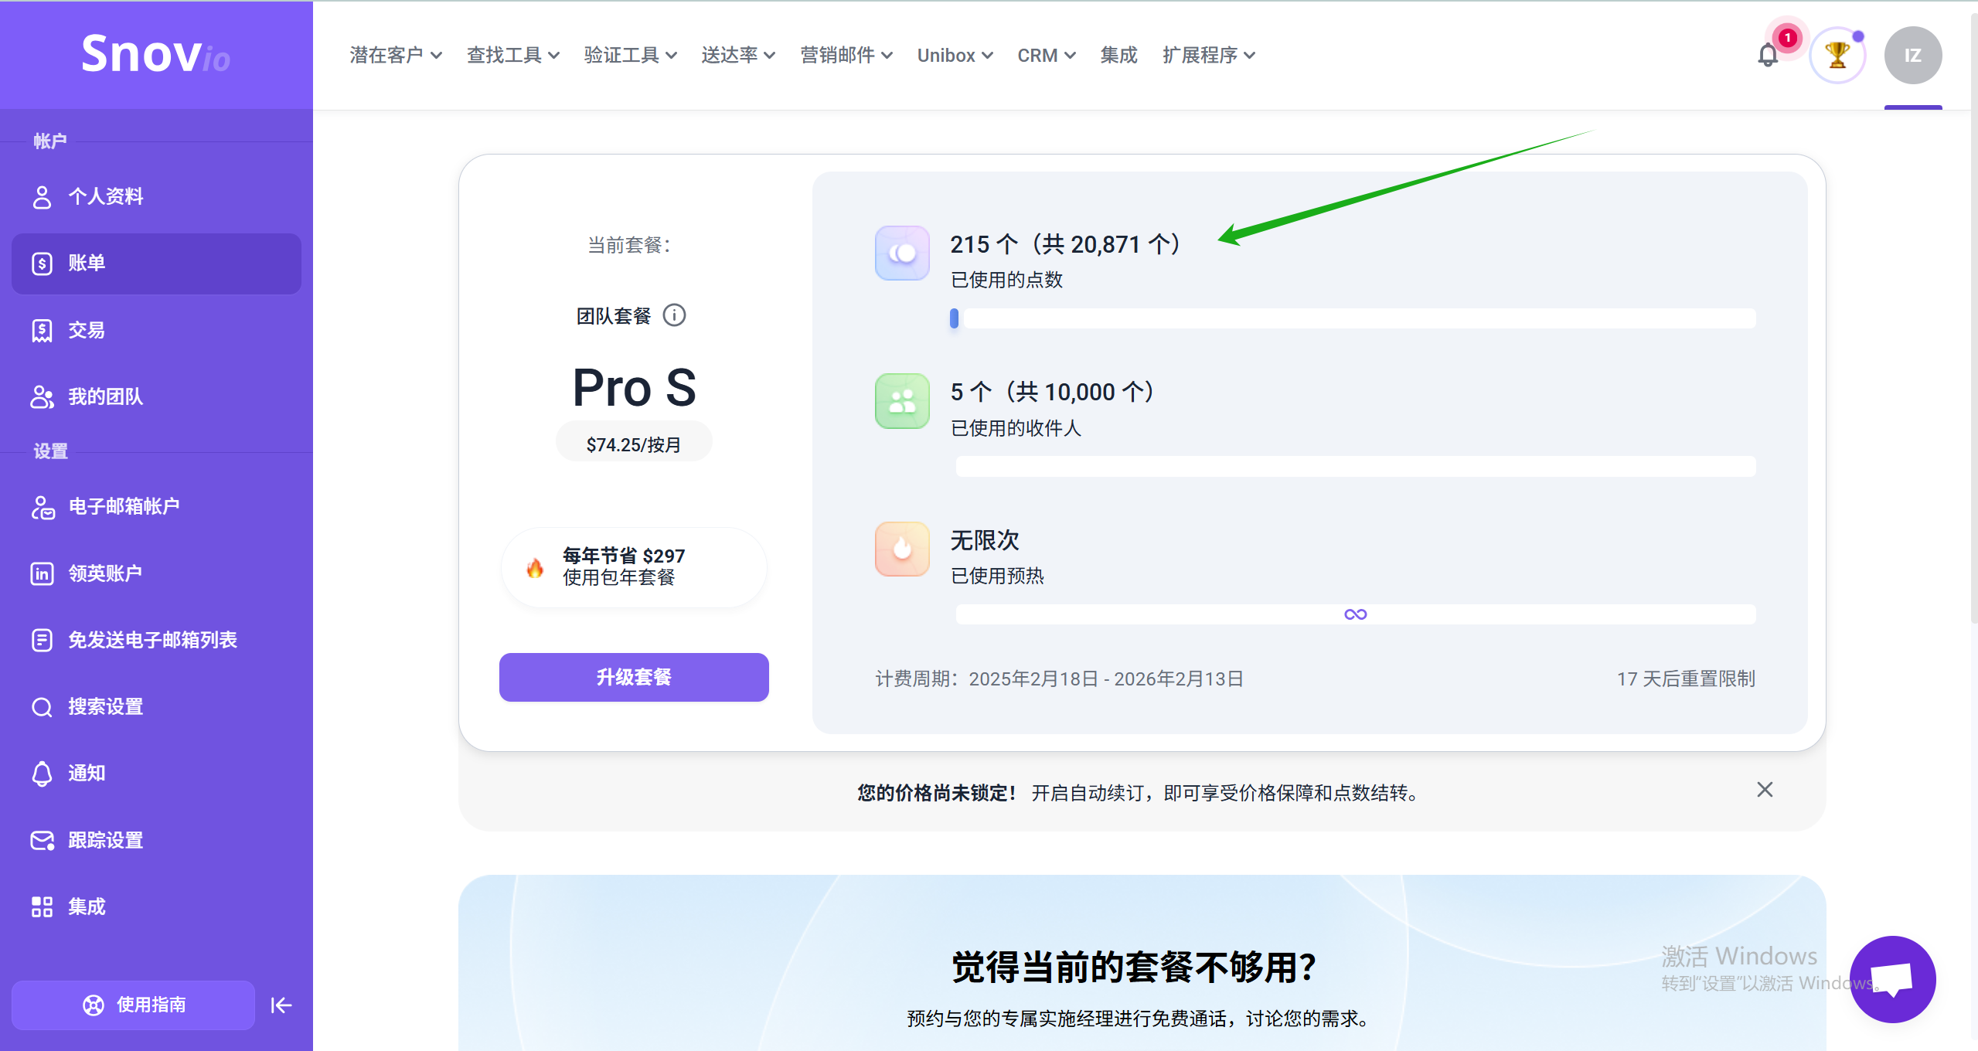Click the LinkedIn icon for 领英账户
The image size is (1978, 1051).
(x=42, y=573)
